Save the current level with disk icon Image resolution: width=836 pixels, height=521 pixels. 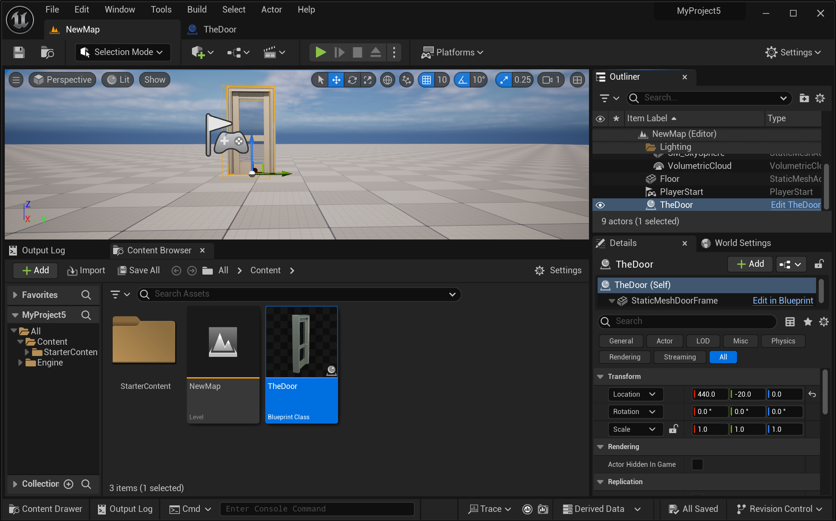19,52
